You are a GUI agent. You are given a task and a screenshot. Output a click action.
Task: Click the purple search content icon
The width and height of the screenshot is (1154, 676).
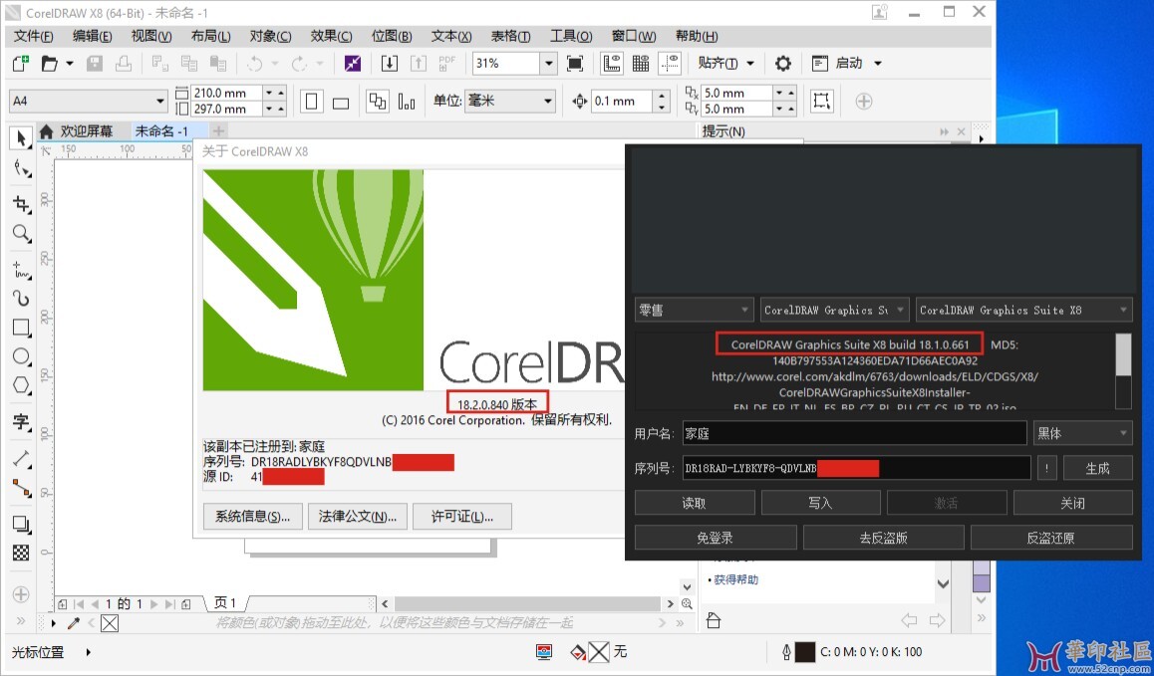353,64
